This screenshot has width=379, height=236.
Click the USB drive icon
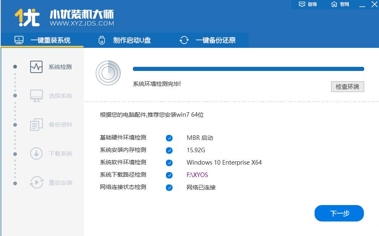[102, 40]
